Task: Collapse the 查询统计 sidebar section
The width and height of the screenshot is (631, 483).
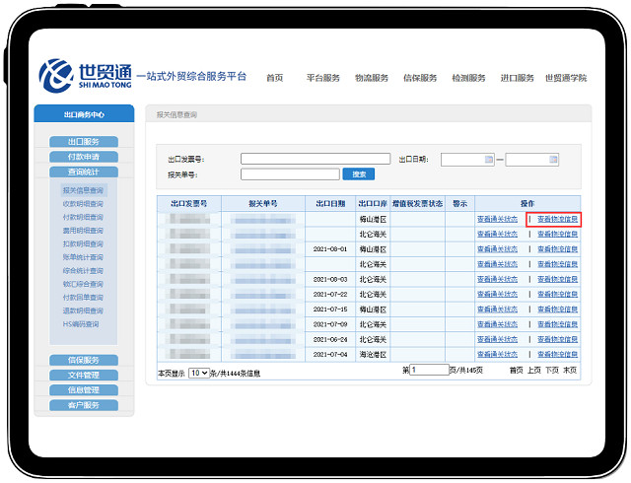Action: click(x=83, y=172)
